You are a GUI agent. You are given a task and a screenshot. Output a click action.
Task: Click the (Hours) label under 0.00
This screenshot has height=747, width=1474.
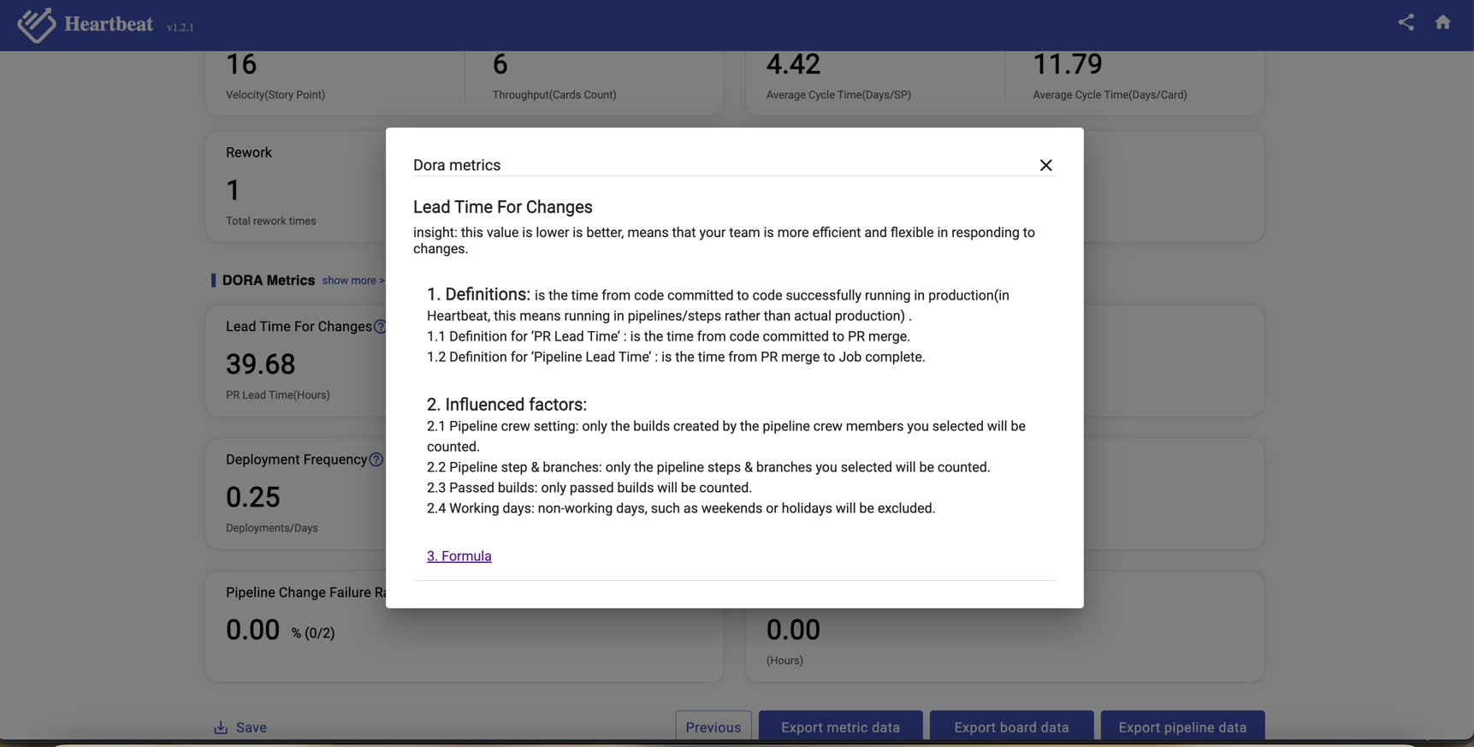[x=784, y=661]
